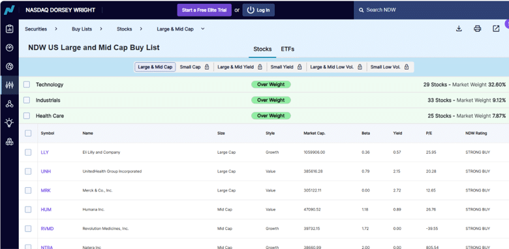Check the UNH row checkbox
Viewport: 509px width, 249px height.
28,171
